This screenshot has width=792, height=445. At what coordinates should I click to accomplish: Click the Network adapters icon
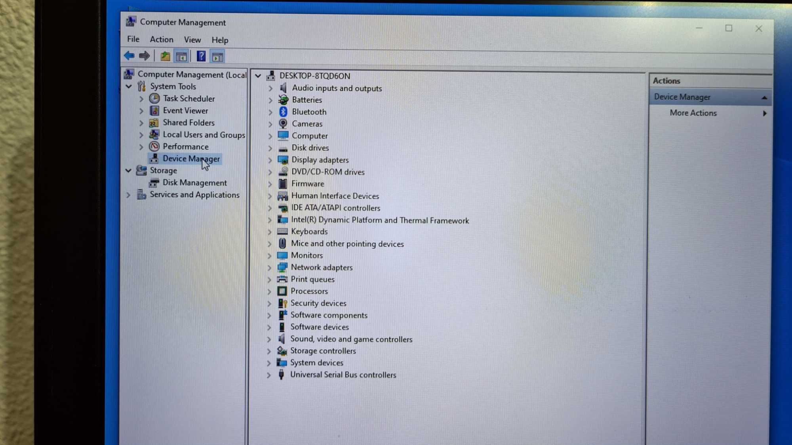click(x=282, y=267)
